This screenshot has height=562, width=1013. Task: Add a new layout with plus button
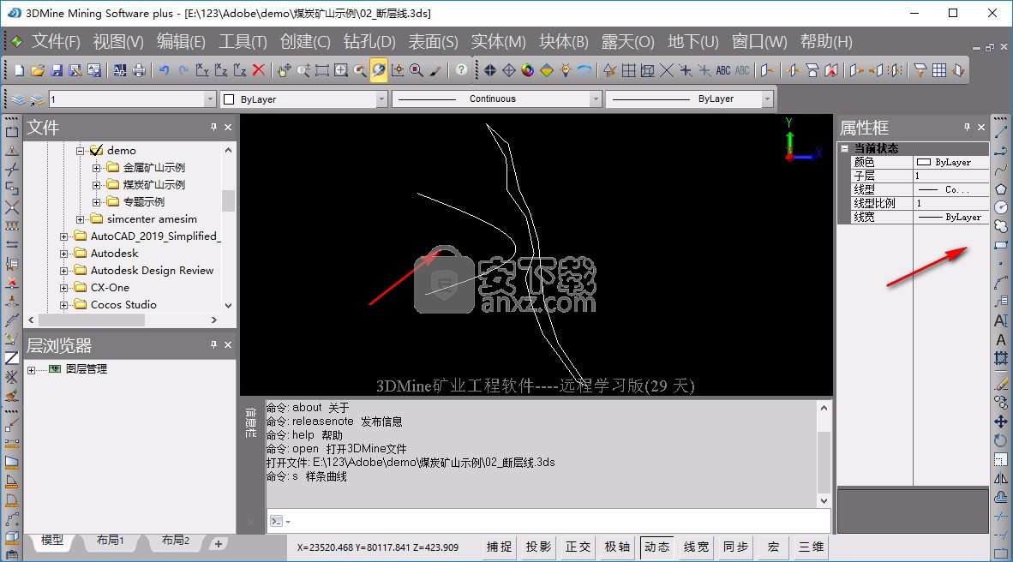click(x=219, y=544)
